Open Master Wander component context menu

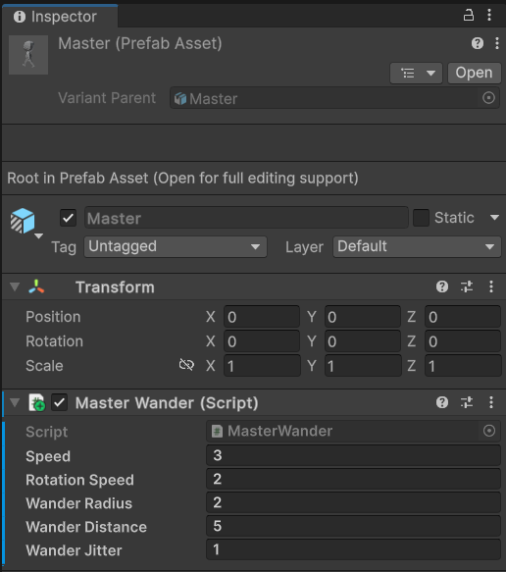[x=491, y=402]
